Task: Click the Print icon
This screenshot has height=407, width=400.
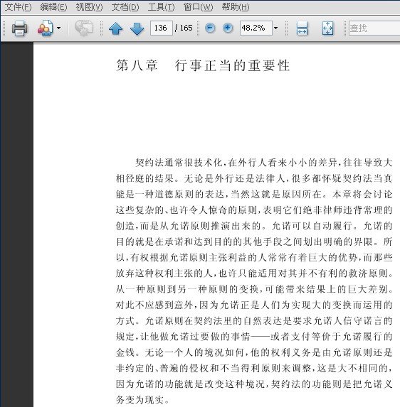Action: (x=19, y=28)
